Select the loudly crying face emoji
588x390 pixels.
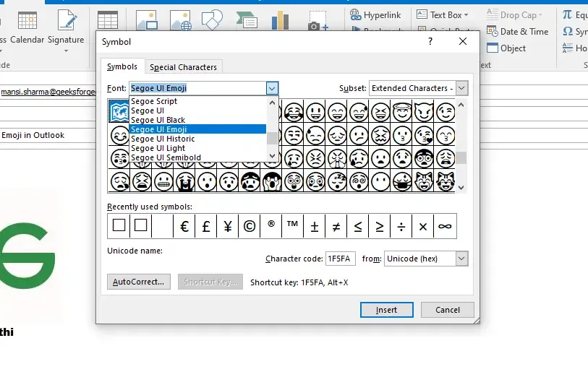tap(185, 181)
